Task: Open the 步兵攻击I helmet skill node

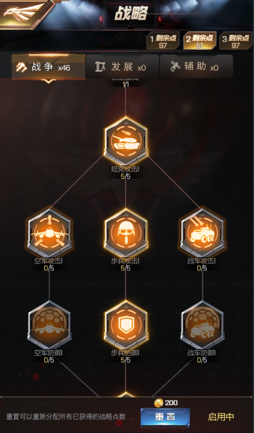Action: tap(126, 233)
